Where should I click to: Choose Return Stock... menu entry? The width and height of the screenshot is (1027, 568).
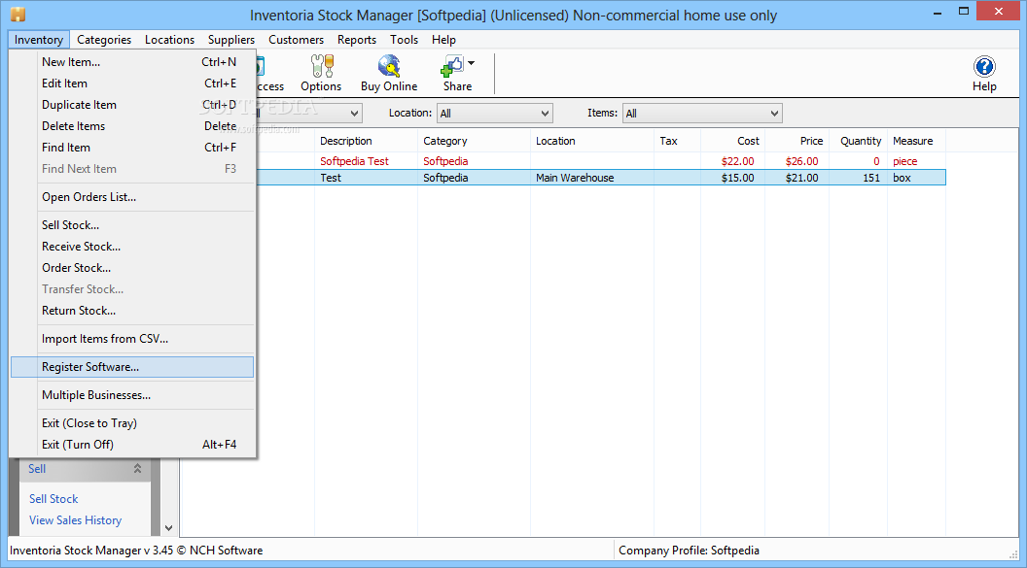pyautogui.click(x=132, y=311)
